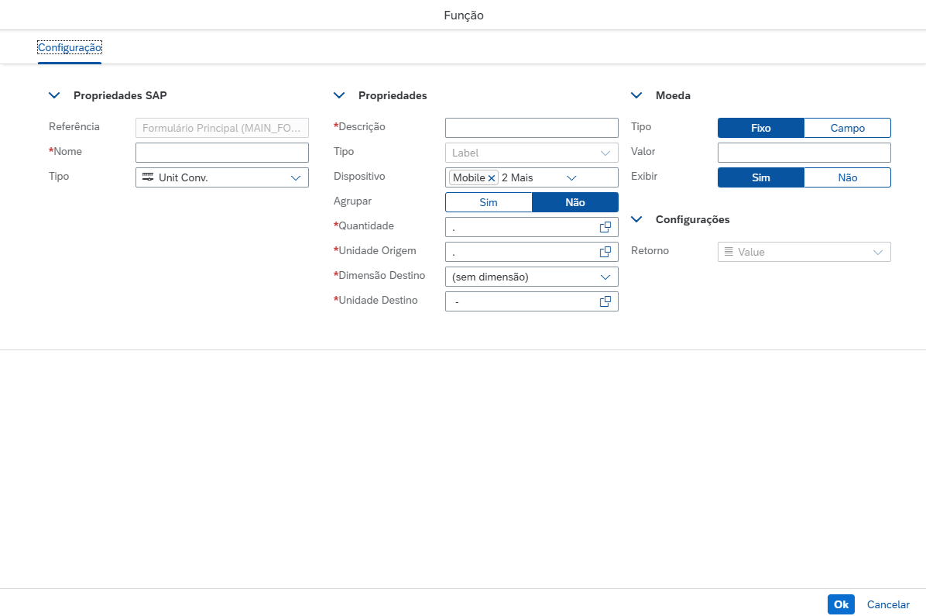Set Moeda Tipo to Campo
The width and height of the screenshot is (926, 616).
848,128
